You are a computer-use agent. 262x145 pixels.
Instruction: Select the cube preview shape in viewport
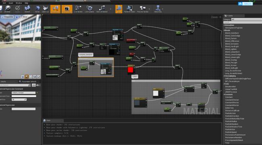pos(35,77)
